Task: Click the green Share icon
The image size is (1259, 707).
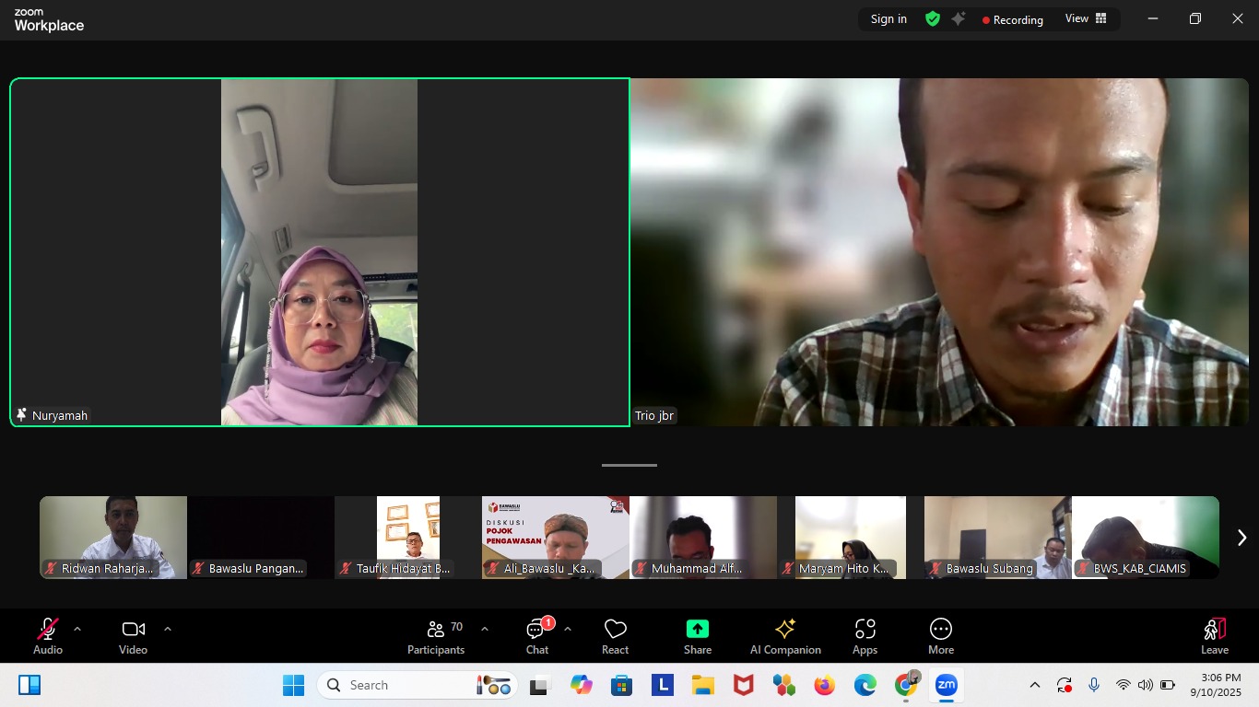Action: (x=697, y=629)
